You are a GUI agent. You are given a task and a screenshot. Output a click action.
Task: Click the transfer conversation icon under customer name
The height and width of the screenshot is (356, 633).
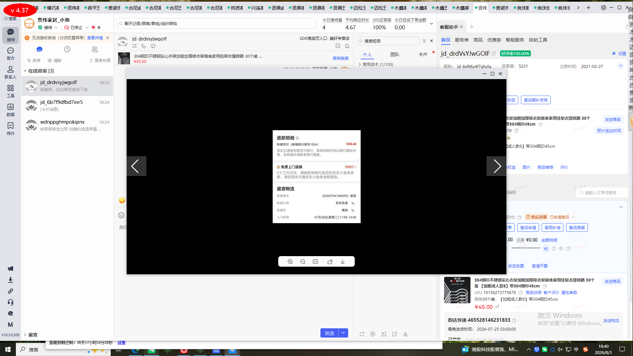tap(135, 46)
